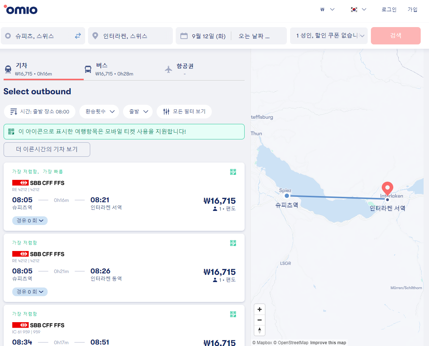Zoom in on the map
The image size is (429, 346).
[259, 309]
